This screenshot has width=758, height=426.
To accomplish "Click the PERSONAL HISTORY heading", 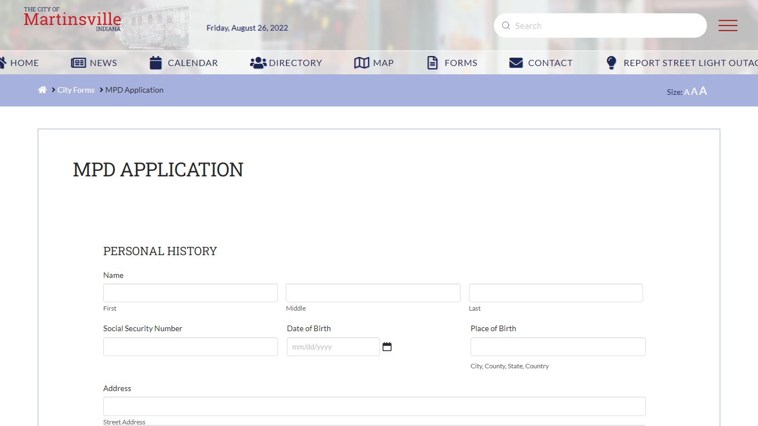I will [160, 251].
